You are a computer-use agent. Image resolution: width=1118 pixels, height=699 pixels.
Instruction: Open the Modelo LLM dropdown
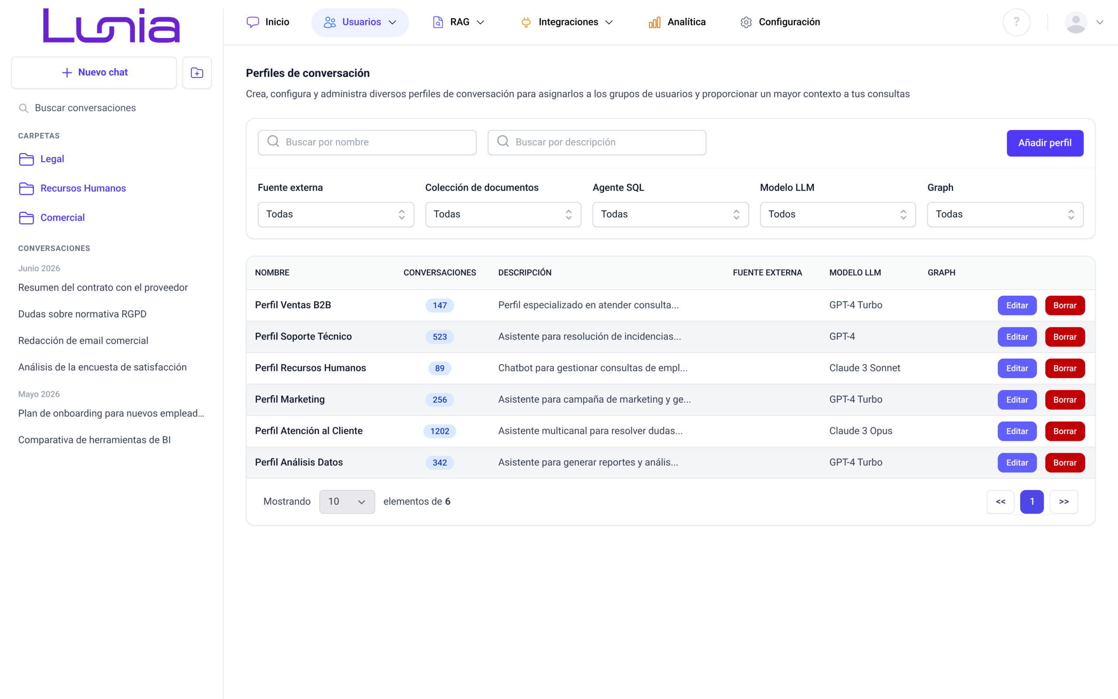[838, 215]
